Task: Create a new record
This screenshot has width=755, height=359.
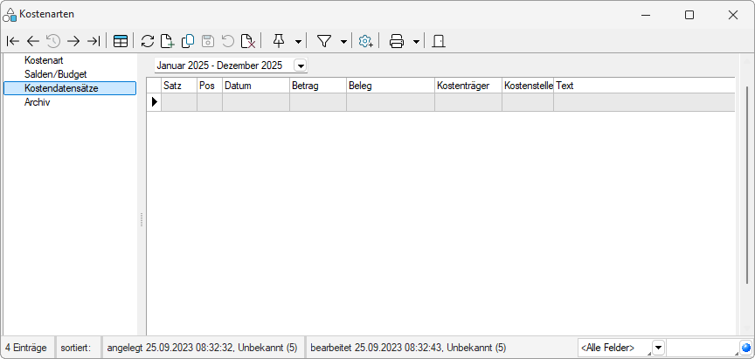Action: 167,41
